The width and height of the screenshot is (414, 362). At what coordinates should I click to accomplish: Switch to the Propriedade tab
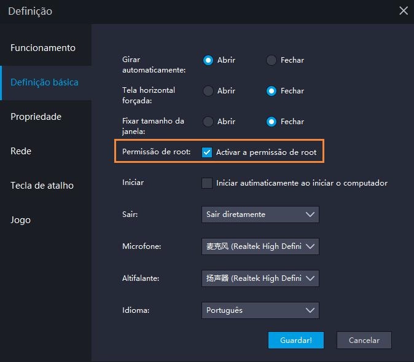[x=45, y=117]
